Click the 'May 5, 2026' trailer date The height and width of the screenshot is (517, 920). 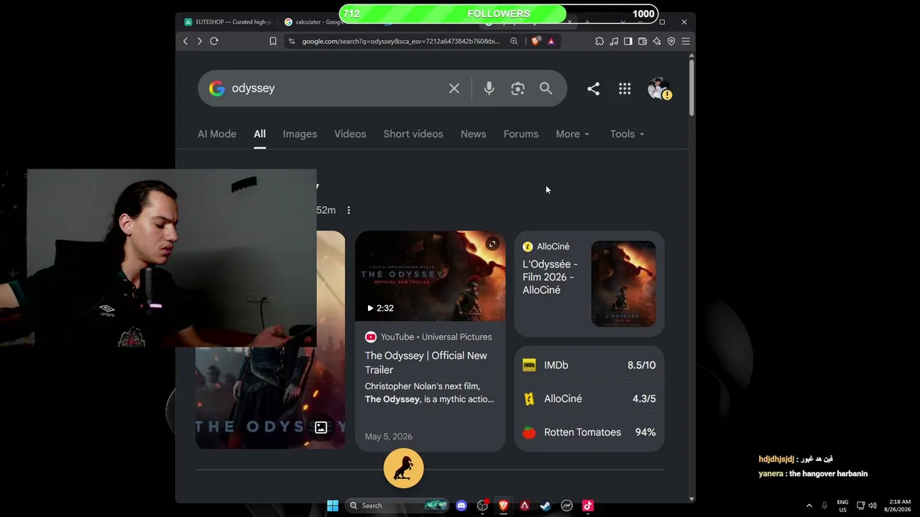pyautogui.click(x=389, y=437)
